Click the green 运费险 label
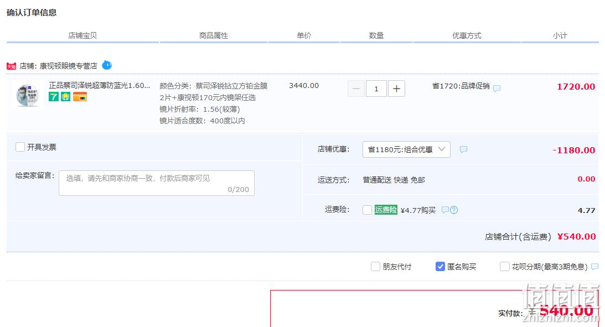Screen dimensions: 605x327 (x=386, y=210)
